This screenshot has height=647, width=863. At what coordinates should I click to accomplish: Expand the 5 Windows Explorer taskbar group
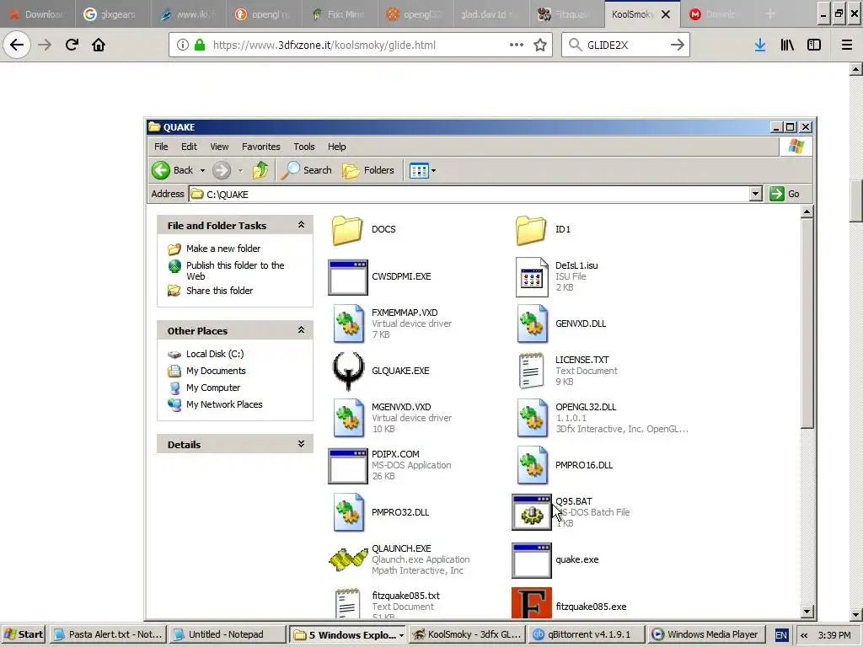[x=401, y=635]
